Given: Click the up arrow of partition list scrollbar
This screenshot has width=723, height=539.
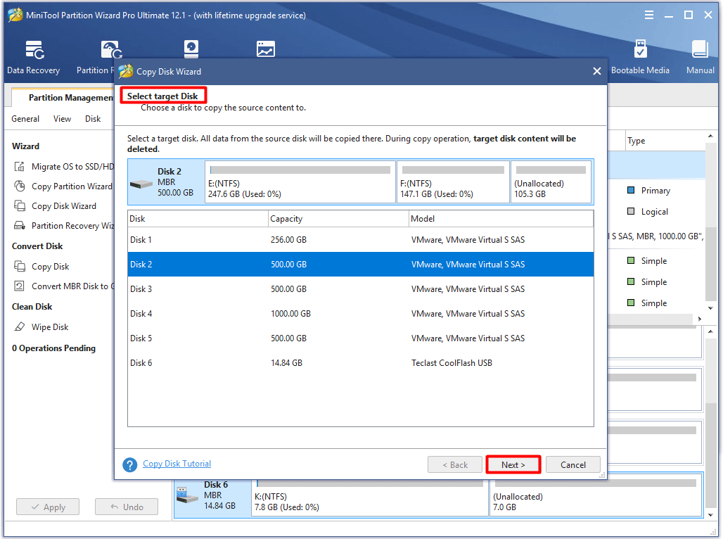Looking at the screenshot, I should pos(710,136).
